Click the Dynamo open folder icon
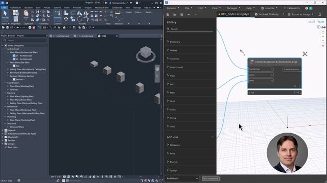327x183 pixels. [175, 15]
